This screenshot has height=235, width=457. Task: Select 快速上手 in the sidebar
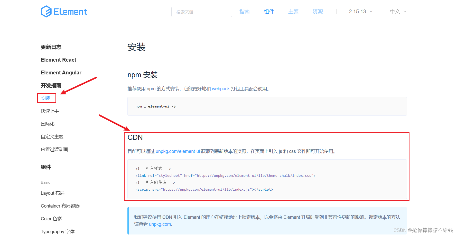coord(50,111)
